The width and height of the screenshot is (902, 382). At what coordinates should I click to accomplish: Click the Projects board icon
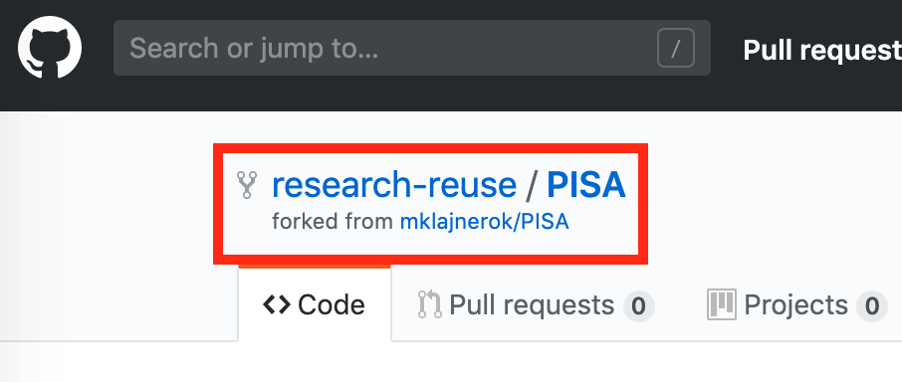click(722, 304)
